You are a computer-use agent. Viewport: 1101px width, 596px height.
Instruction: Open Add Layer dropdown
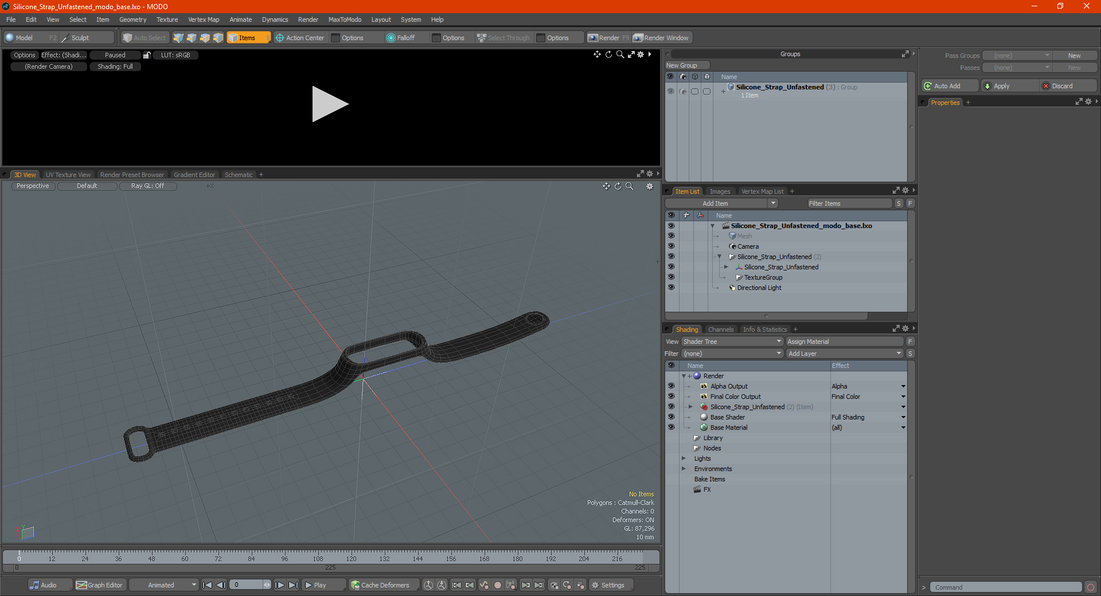(x=845, y=354)
